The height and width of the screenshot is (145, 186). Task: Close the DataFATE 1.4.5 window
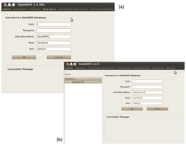(68, 64)
